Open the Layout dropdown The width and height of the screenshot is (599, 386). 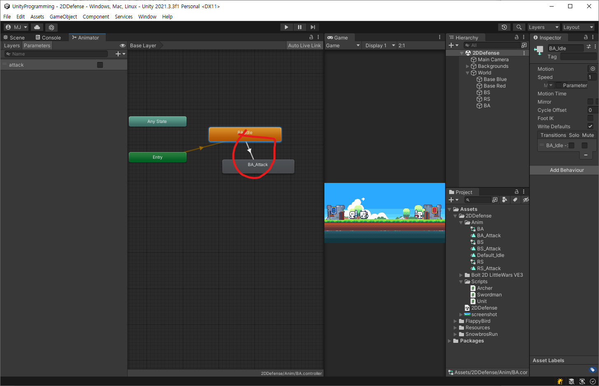point(578,27)
